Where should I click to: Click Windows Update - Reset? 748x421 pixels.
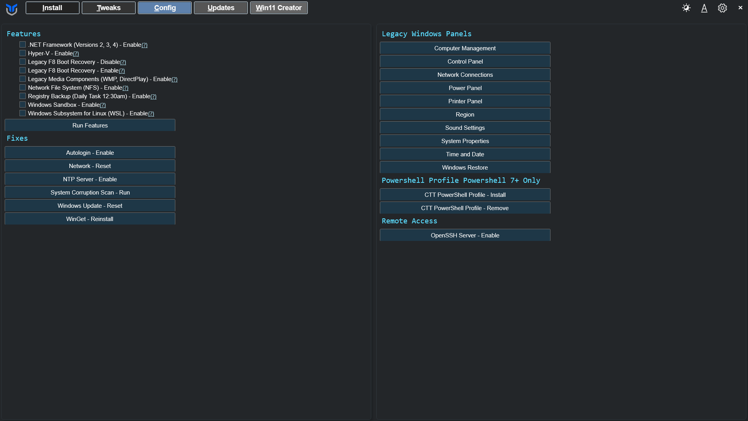pos(90,206)
